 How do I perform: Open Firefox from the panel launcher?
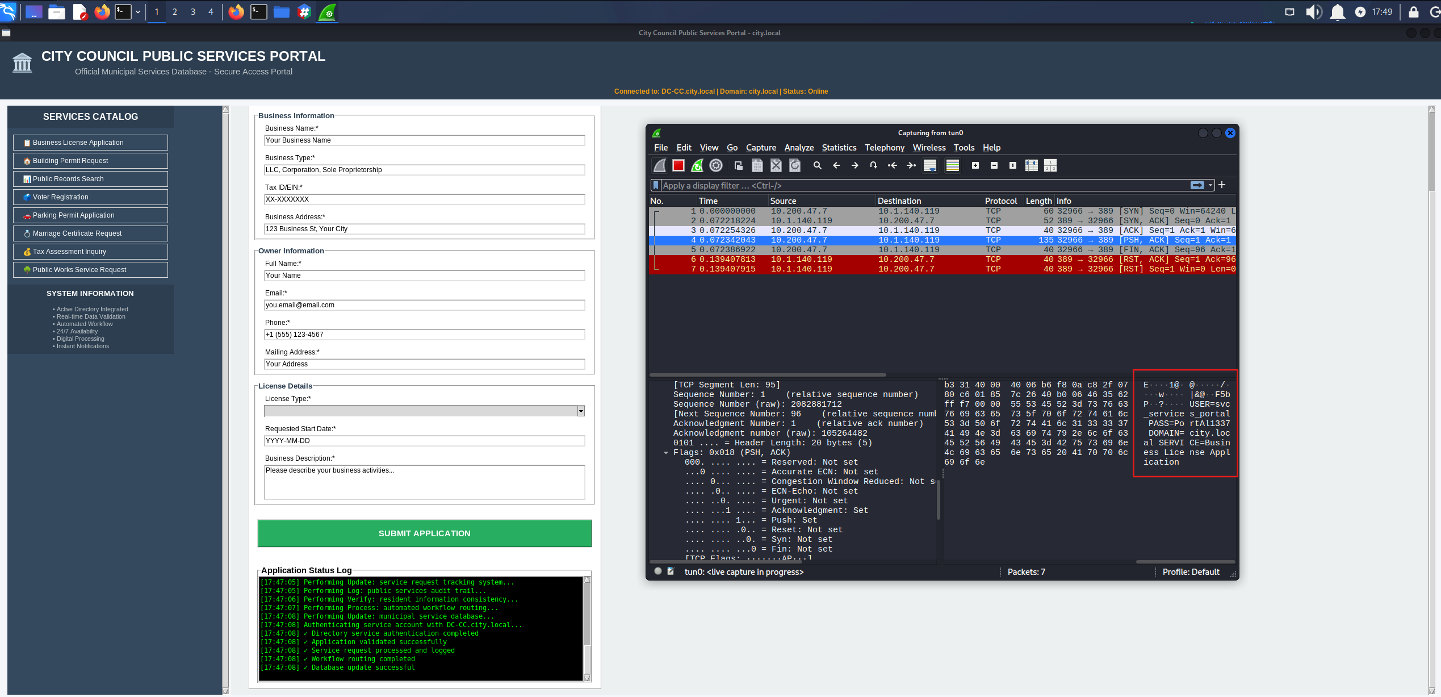click(102, 12)
